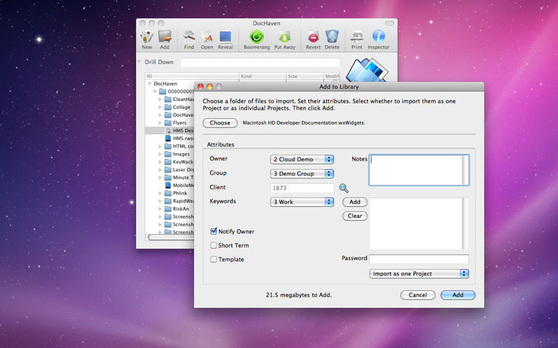Click the Notes field scrollbar

pyautogui.click(x=465, y=170)
